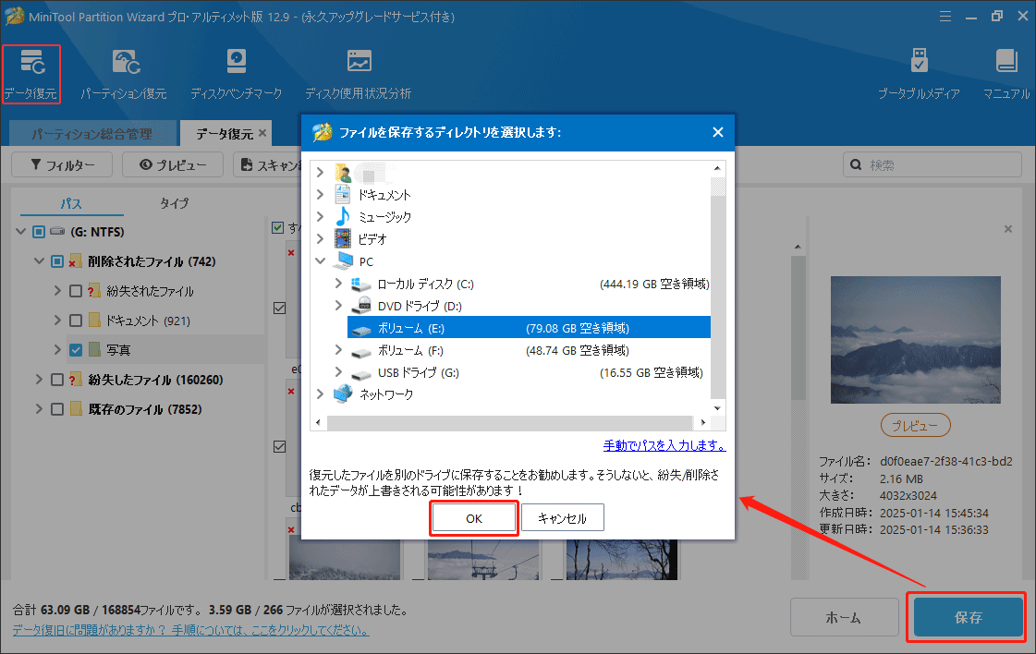Click the 保存 button
This screenshot has height=654, width=1036.
tap(968, 618)
